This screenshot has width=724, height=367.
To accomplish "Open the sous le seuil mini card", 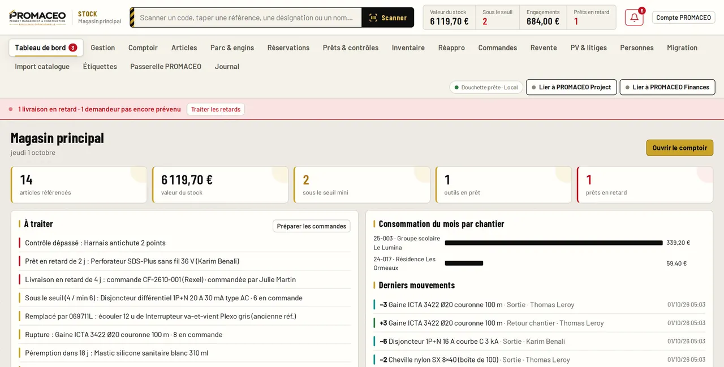I will [362, 185].
